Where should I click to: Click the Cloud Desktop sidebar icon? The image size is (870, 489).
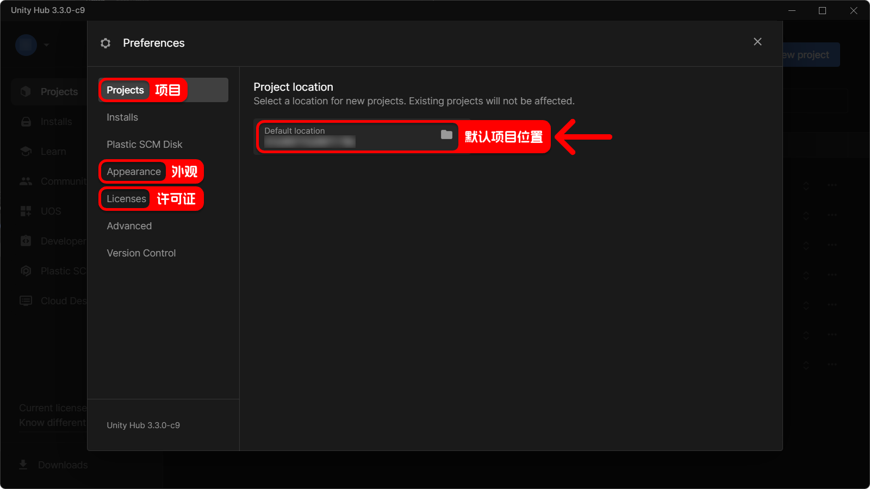click(x=26, y=300)
